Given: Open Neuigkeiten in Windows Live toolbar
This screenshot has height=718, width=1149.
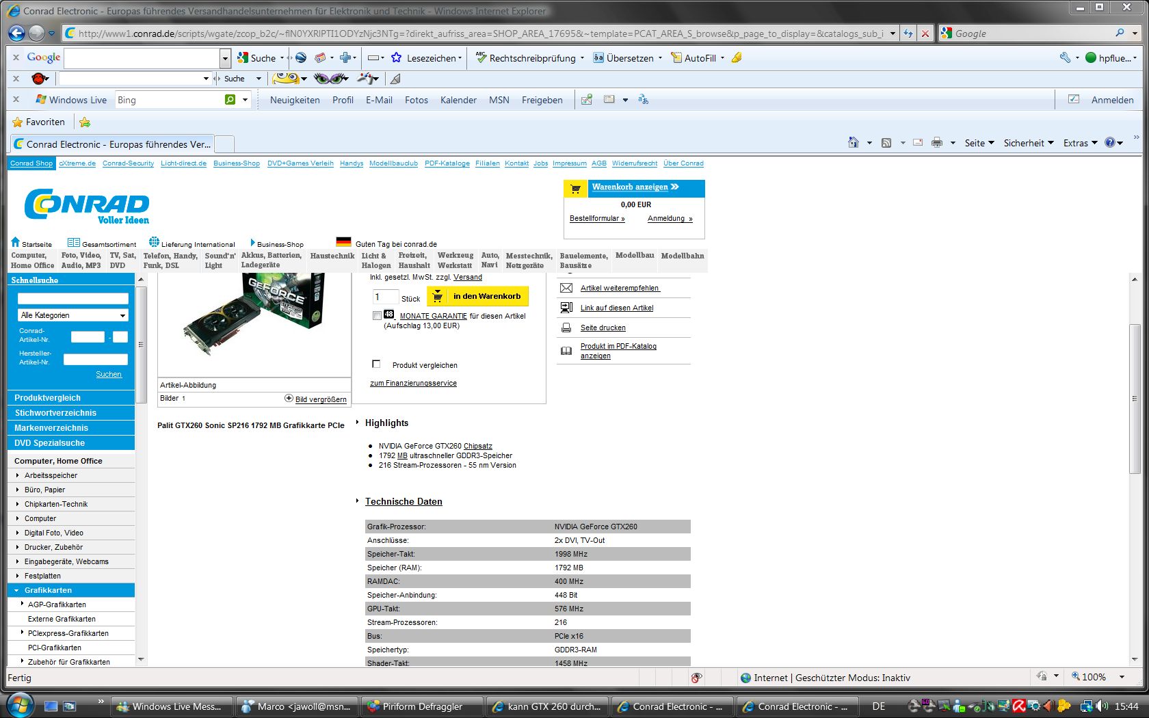Looking at the screenshot, I should tap(295, 100).
